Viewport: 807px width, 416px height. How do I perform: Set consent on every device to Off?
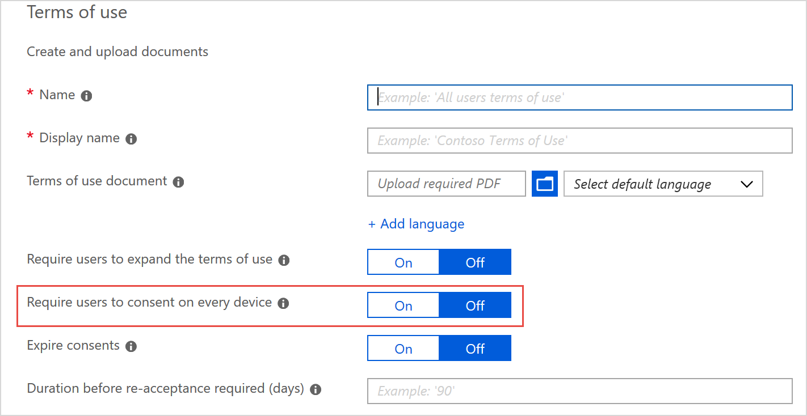475,305
